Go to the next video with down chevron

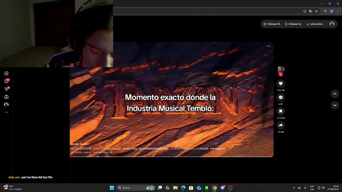tap(335, 105)
